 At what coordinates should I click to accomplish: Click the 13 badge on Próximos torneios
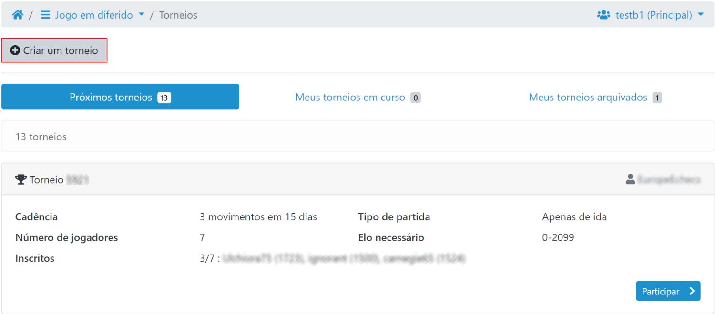pos(164,98)
